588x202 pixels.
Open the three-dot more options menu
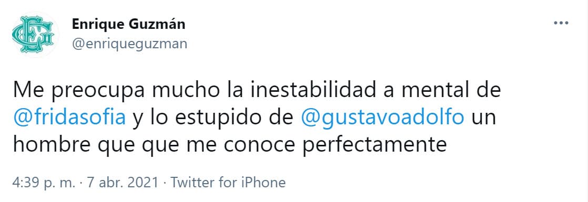(561, 23)
